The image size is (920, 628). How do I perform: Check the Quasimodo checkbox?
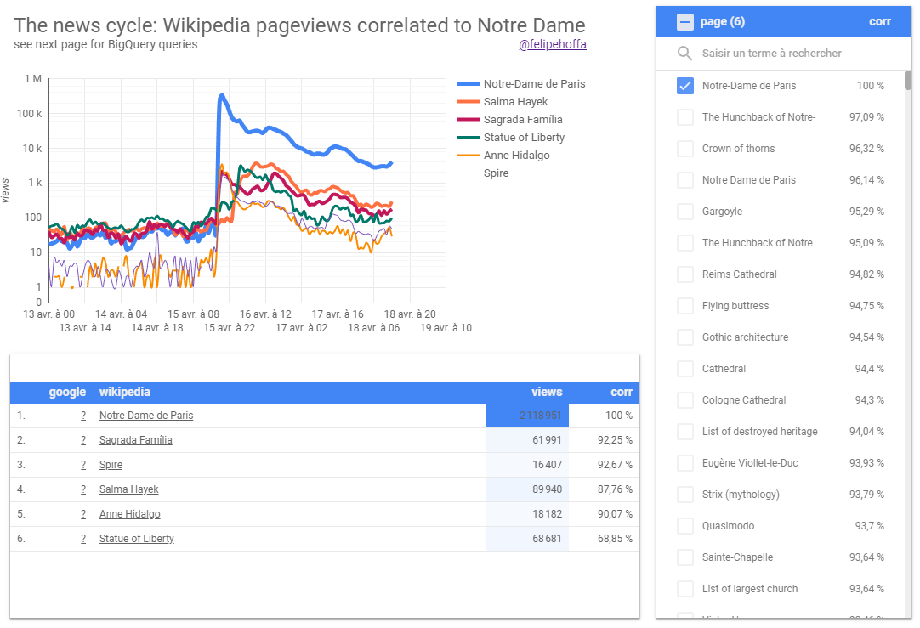pyautogui.click(x=684, y=526)
